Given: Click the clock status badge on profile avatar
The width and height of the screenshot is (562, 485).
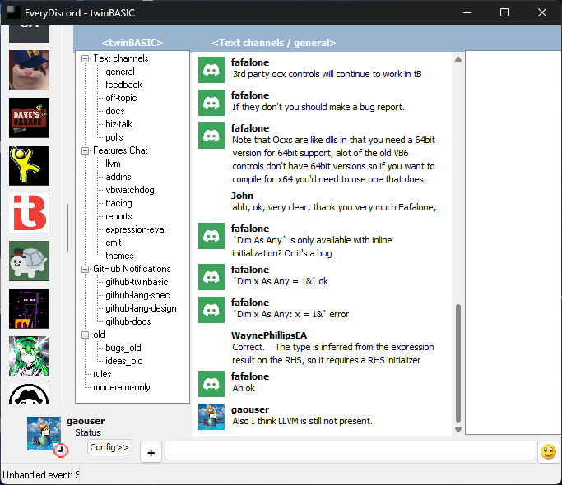Looking at the screenshot, I should [x=61, y=450].
